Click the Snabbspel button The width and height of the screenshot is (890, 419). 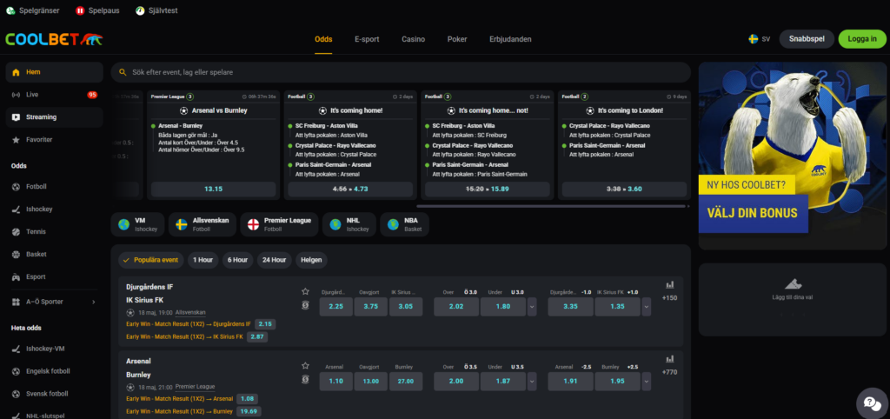coord(807,39)
